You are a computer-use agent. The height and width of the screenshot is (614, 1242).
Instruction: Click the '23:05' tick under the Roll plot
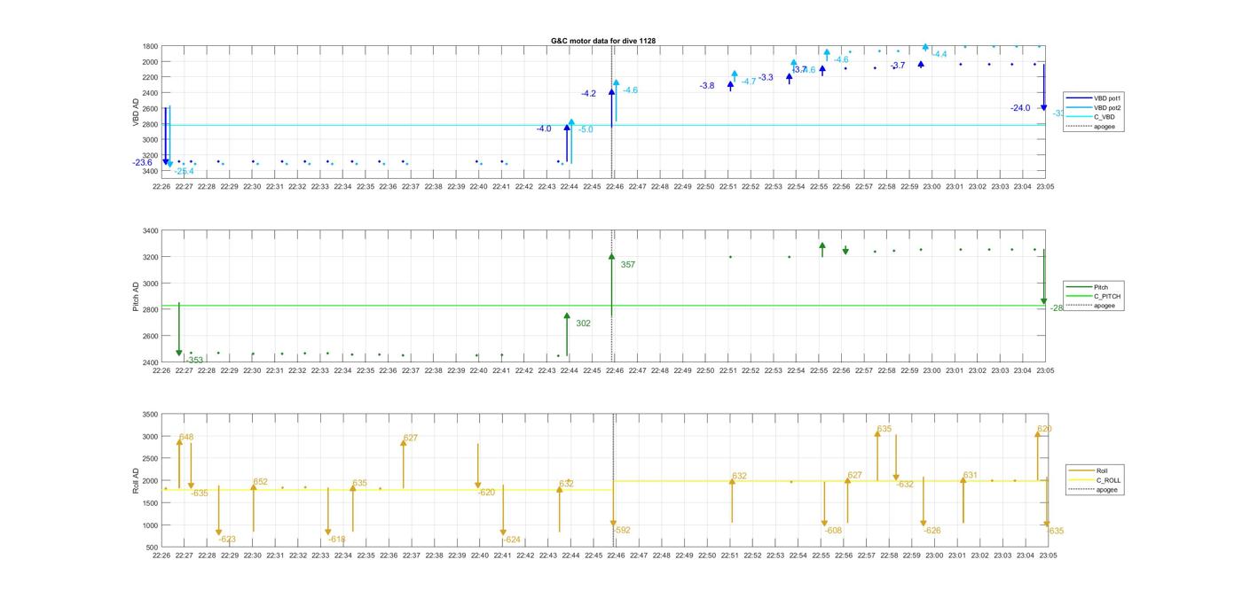1048,556
